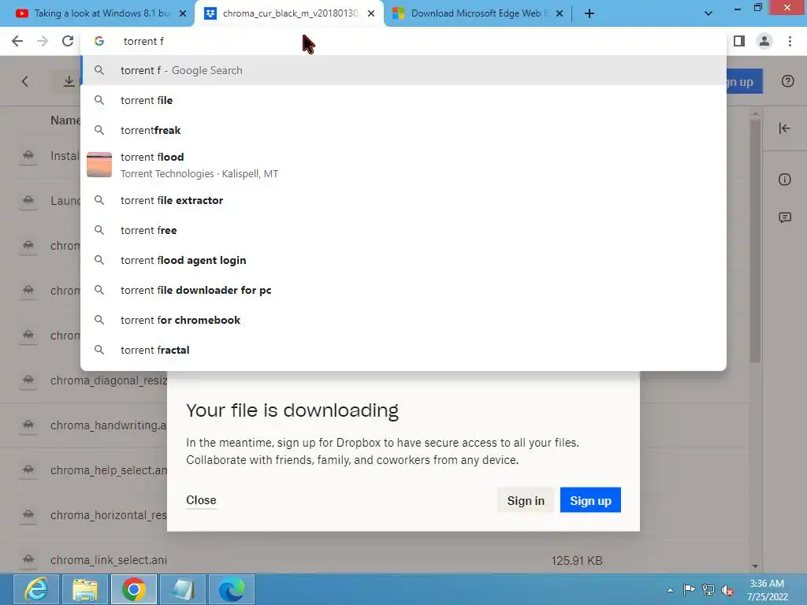
Task: Close the Download Microsoft Edge tab
Action: pyautogui.click(x=560, y=13)
